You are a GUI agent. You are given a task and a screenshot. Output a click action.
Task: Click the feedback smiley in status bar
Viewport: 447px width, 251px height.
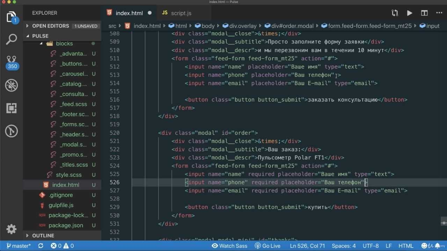coord(424,246)
